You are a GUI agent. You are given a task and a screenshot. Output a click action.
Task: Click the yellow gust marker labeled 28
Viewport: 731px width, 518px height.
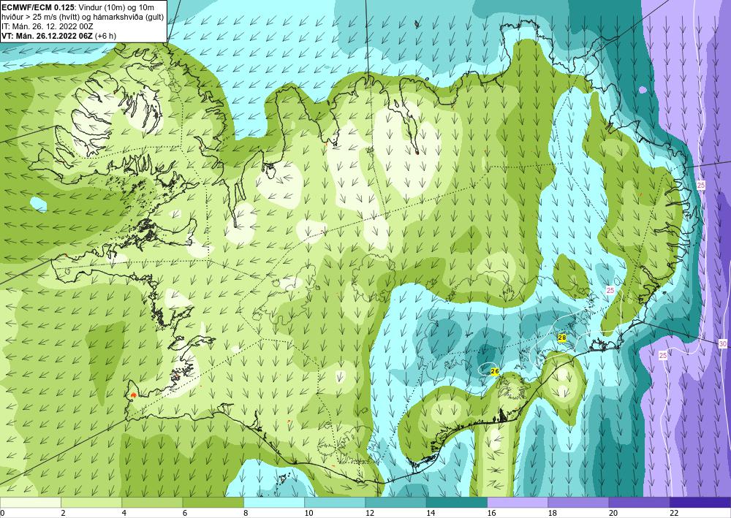click(x=561, y=338)
